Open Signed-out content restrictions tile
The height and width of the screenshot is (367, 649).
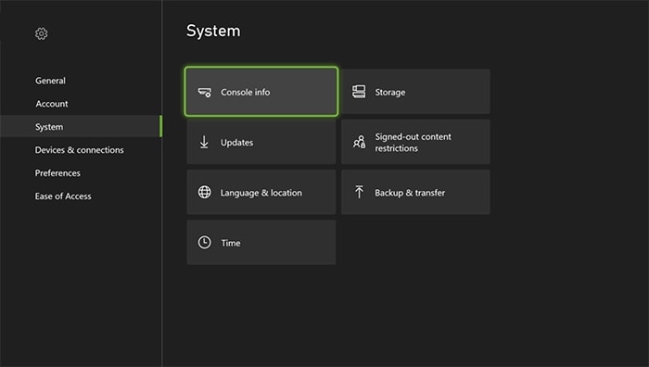[x=415, y=142]
